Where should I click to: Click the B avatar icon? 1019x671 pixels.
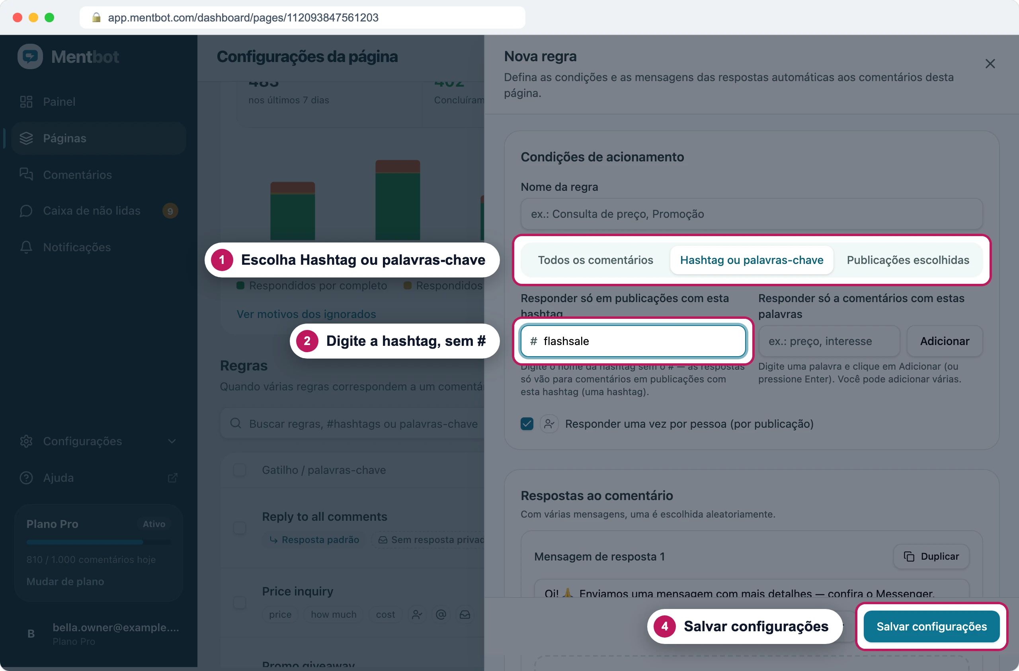click(x=31, y=634)
